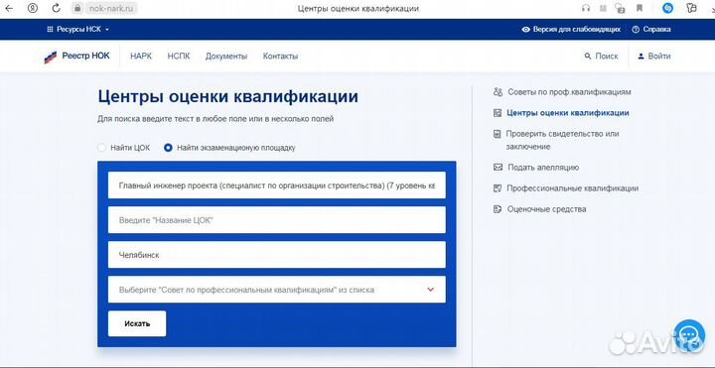The height and width of the screenshot is (368, 715).
Task: Reload the page with the refresh icon
Action: [56, 8]
